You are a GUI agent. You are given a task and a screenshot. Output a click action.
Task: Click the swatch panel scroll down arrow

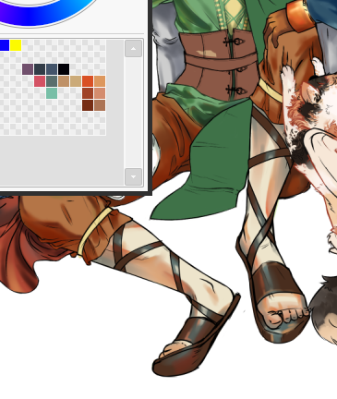click(x=133, y=176)
